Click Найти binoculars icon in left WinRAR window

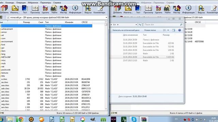point(54,8)
